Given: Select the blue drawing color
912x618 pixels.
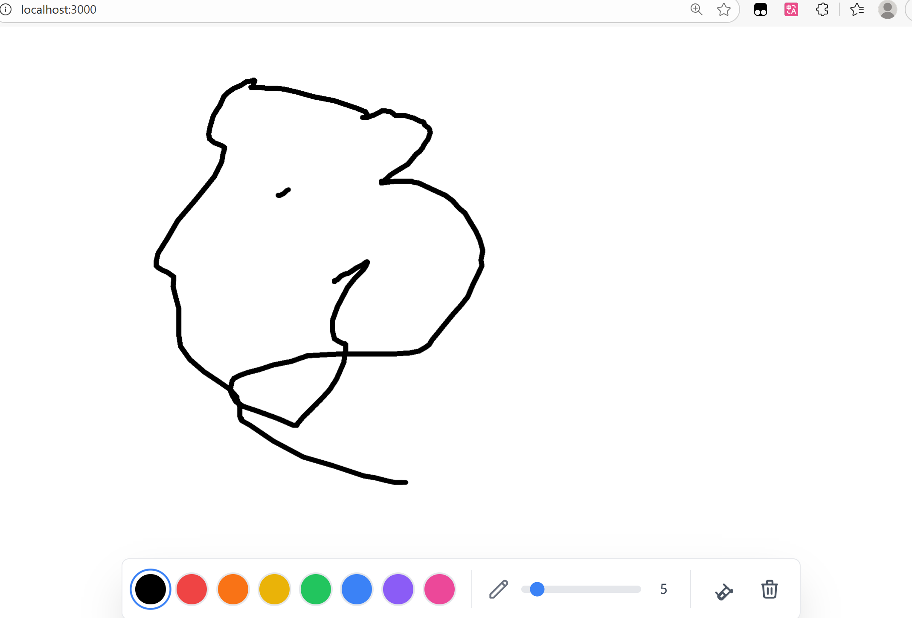Looking at the screenshot, I should (357, 589).
